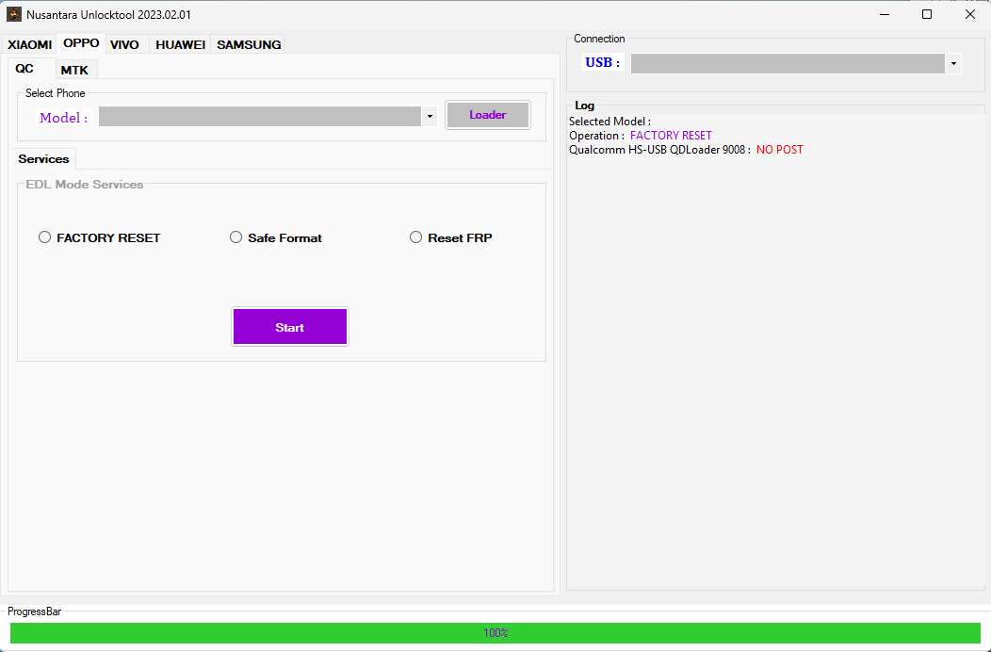Select the SAMSUNG brand tab
Image resolution: width=991 pixels, height=652 pixels.
pyautogui.click(x=247, y=44)
